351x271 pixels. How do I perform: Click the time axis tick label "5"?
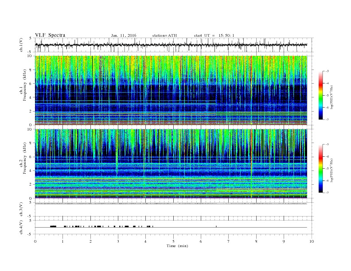[x=173, y=241]
